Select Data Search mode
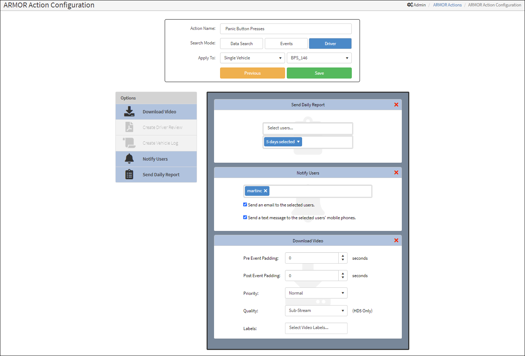 241,44
